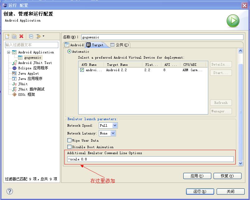Click the 名称 name field containing gogomusic
Viewport: 250px width, 200px height.
click(x=162, y=37)
